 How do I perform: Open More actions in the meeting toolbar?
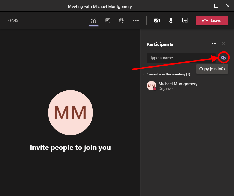pyautogui.click(x=135, y=20)
